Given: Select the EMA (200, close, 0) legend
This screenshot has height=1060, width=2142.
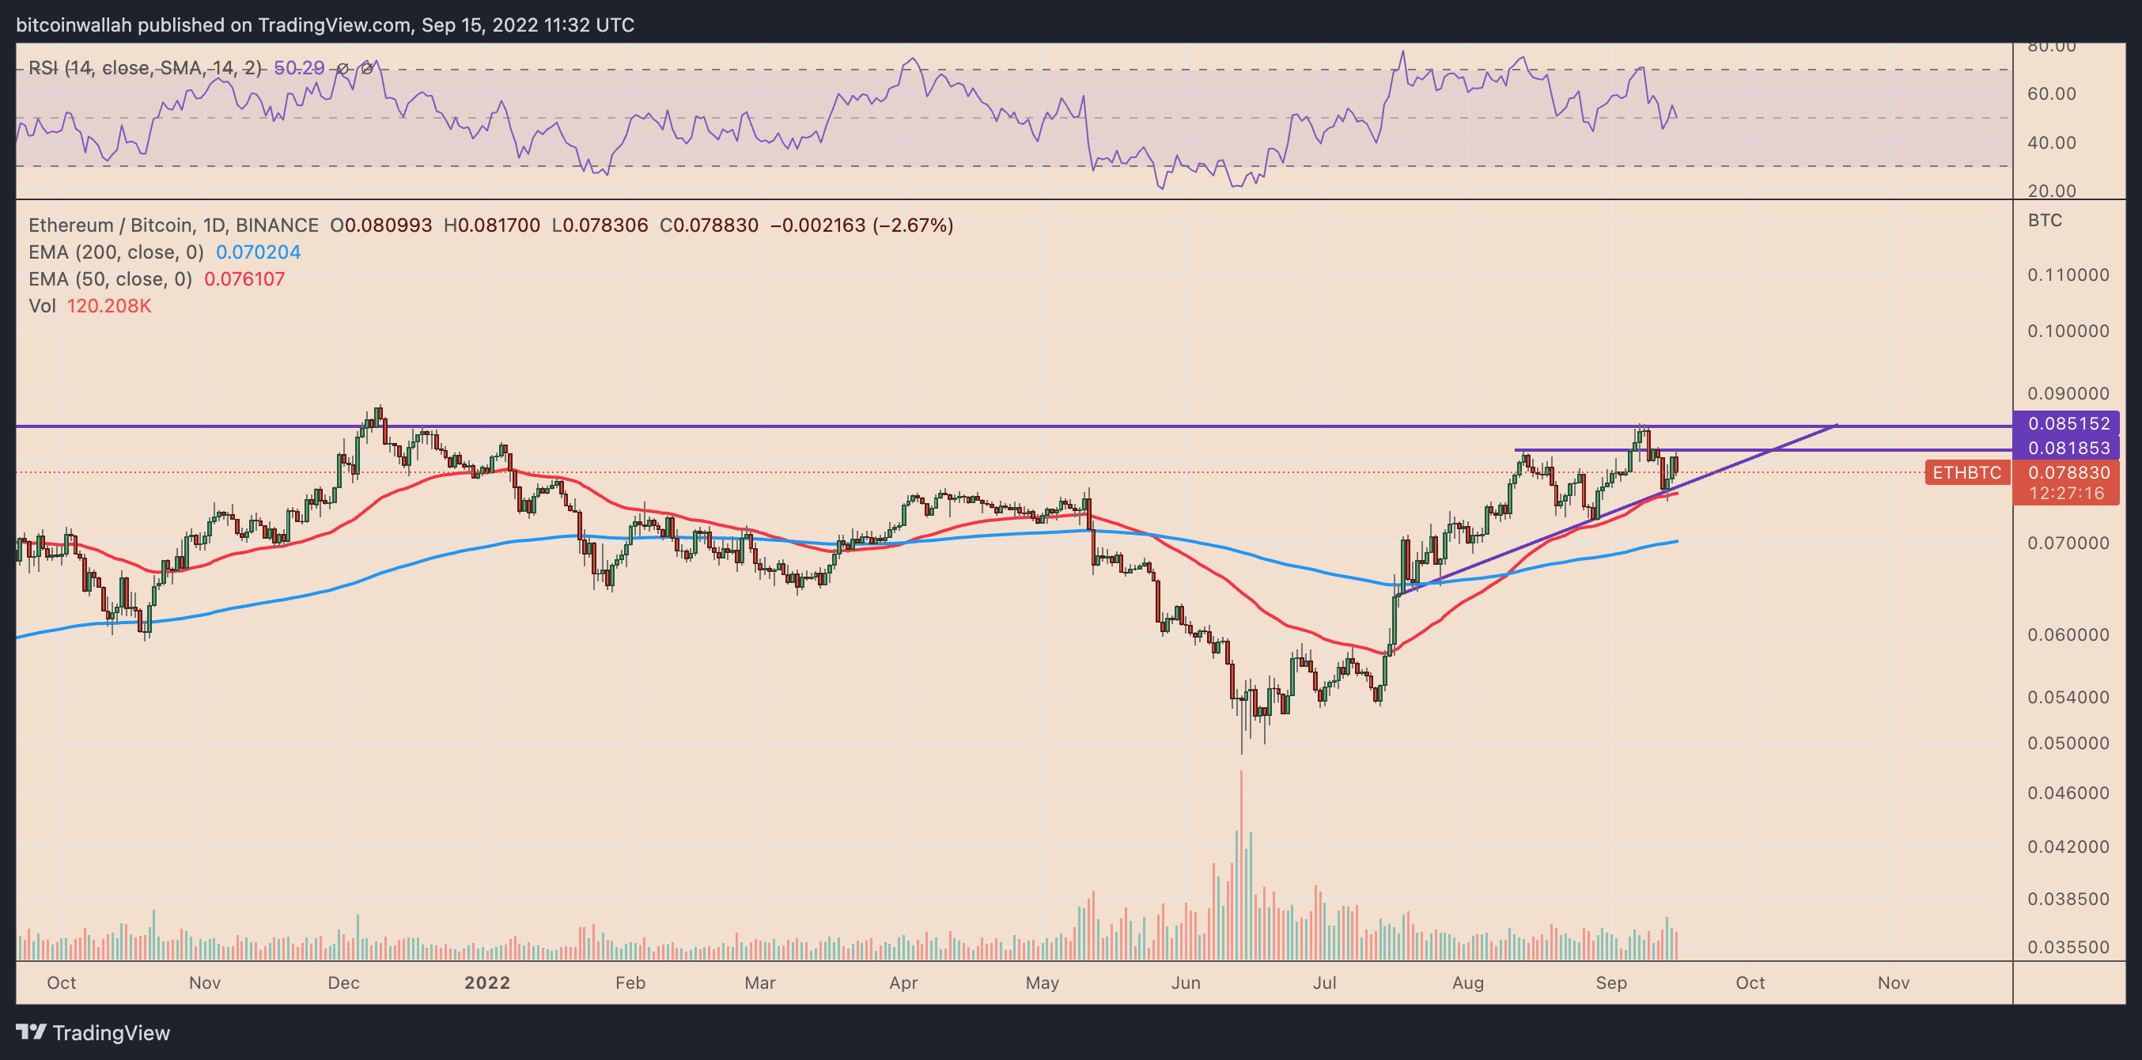Looking at the screenshot, I should 115,252.
